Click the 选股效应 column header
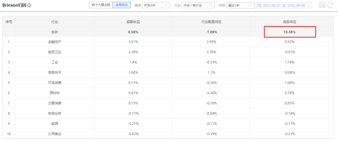 (x=289, y=22)
